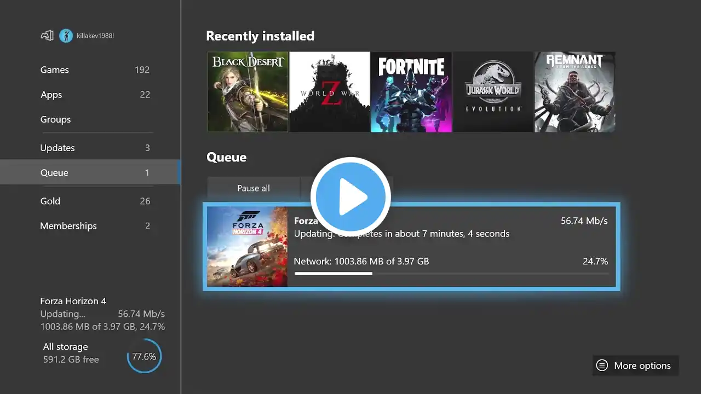Open the Gold games section

[50, 201]
